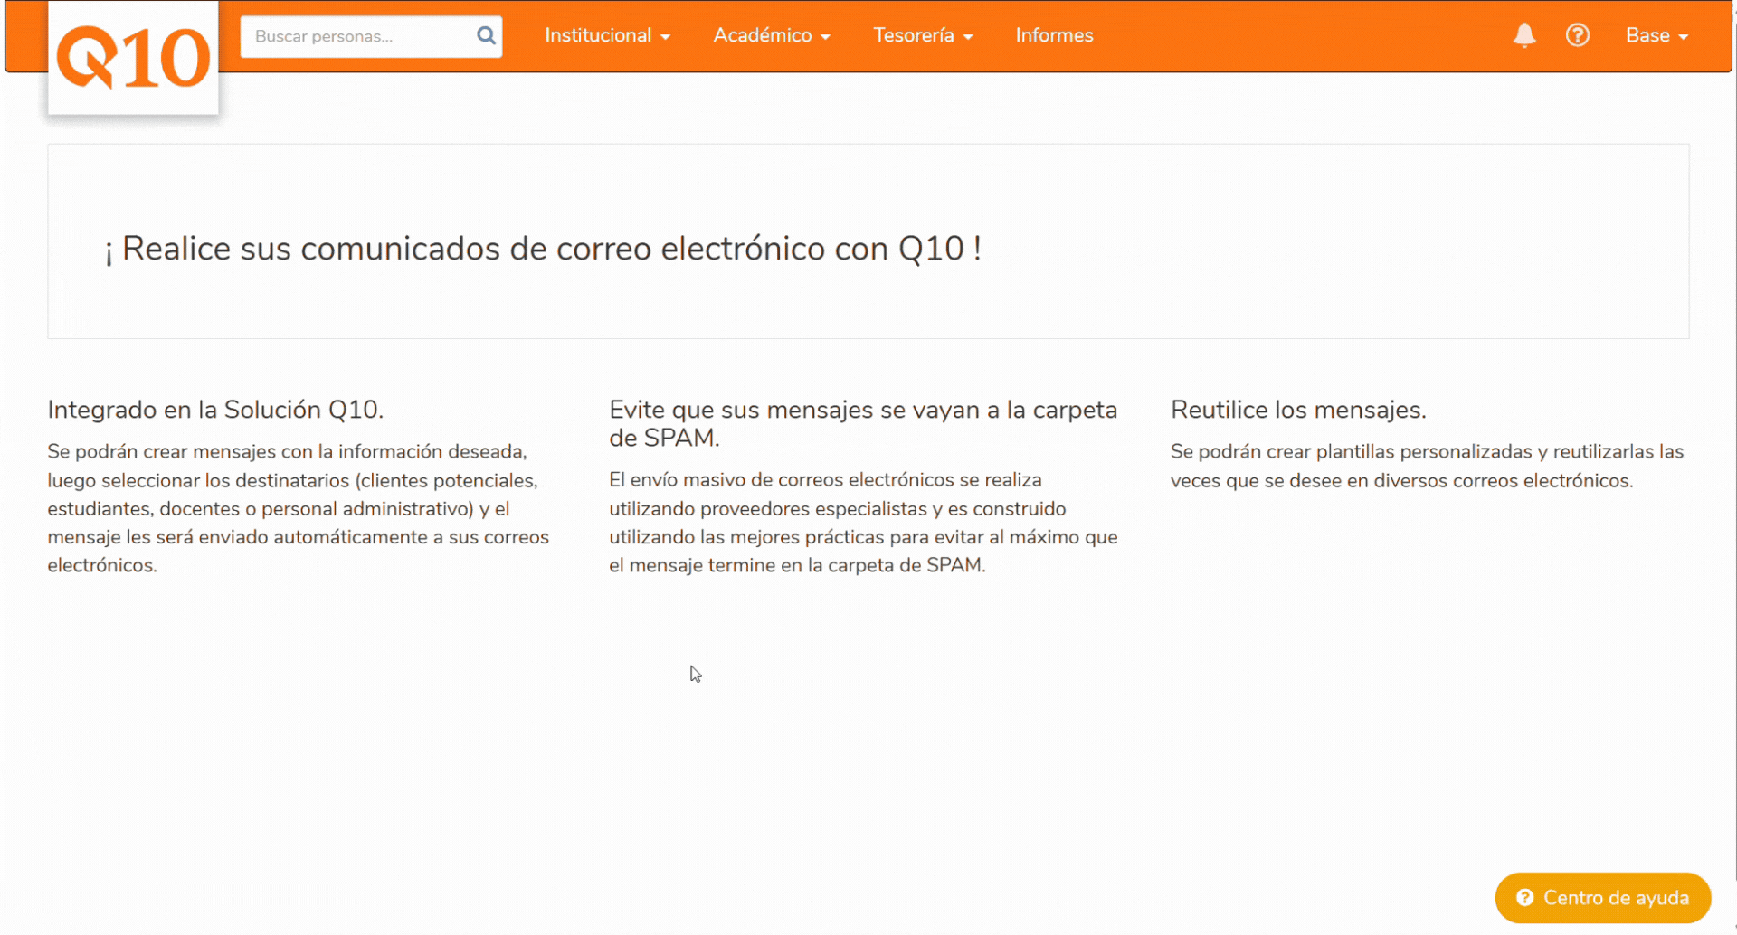This screenshot has width=1737, height=935.
Task: Open the help question mark icon
Action: pyautogui.click(x=1578, y=35)
